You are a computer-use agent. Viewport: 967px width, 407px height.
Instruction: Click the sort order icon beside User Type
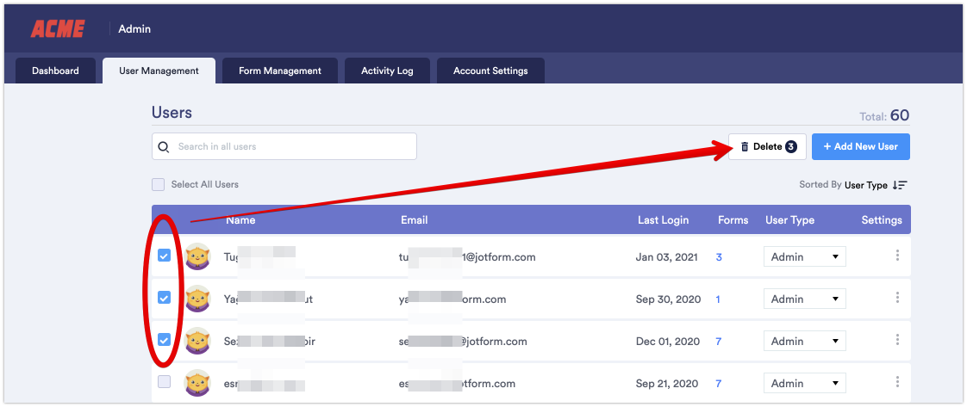click(x=900, y=184)
